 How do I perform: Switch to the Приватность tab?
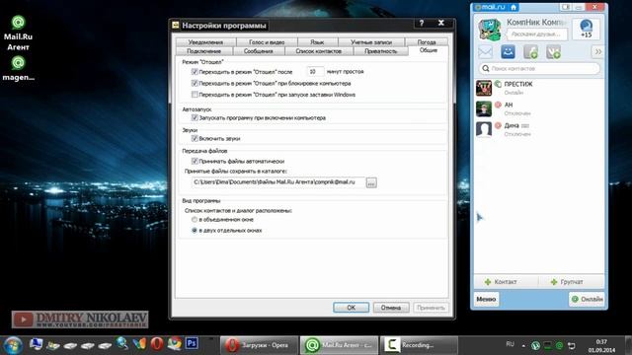381,51
